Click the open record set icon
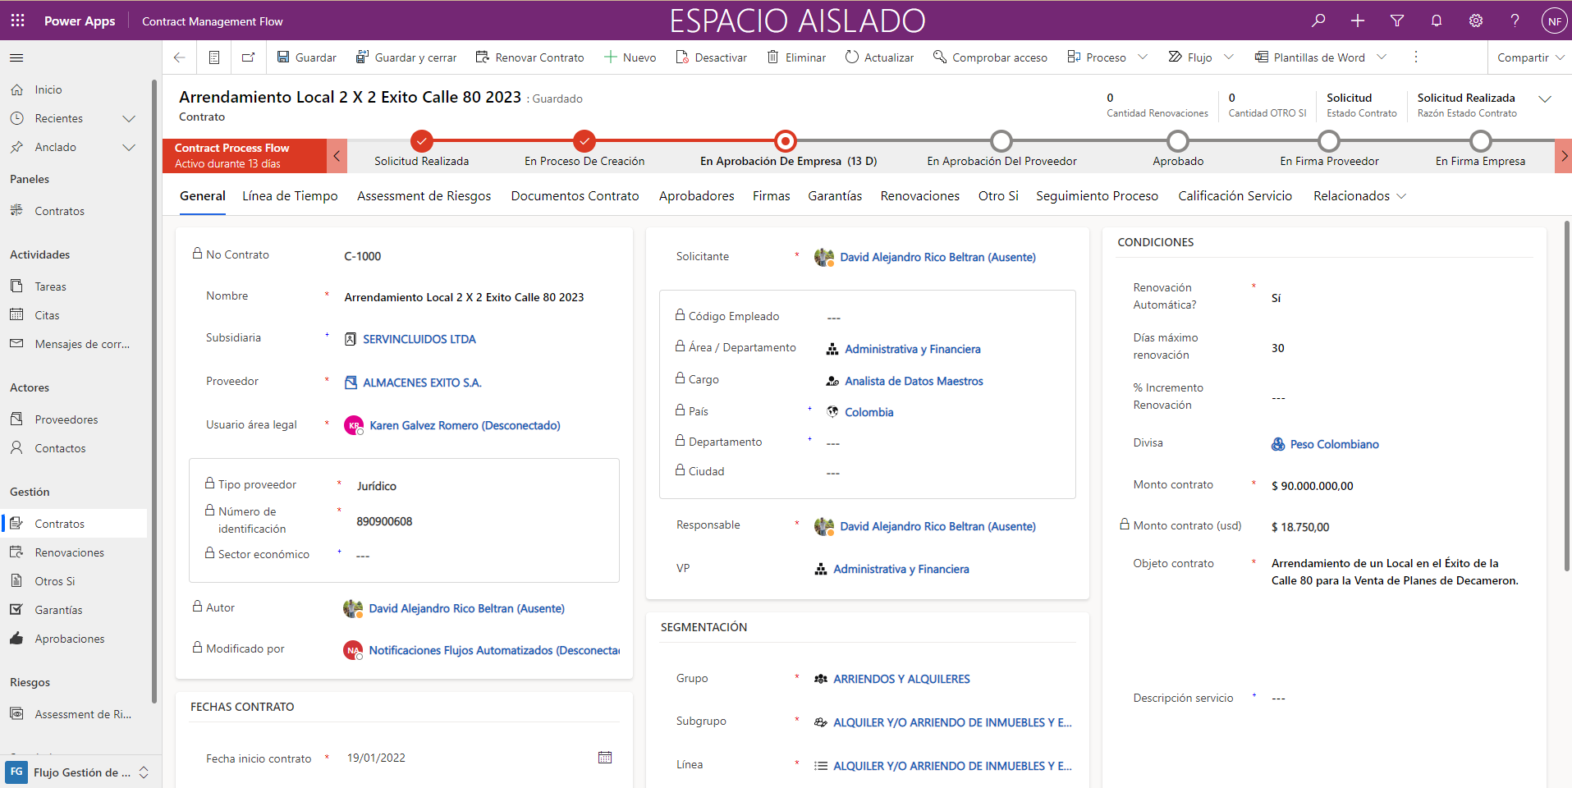Viewport: 1572px width, 788px height. [x=213, y=57]
